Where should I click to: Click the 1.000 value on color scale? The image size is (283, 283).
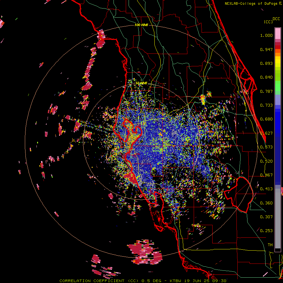click(x=266, y=35)
